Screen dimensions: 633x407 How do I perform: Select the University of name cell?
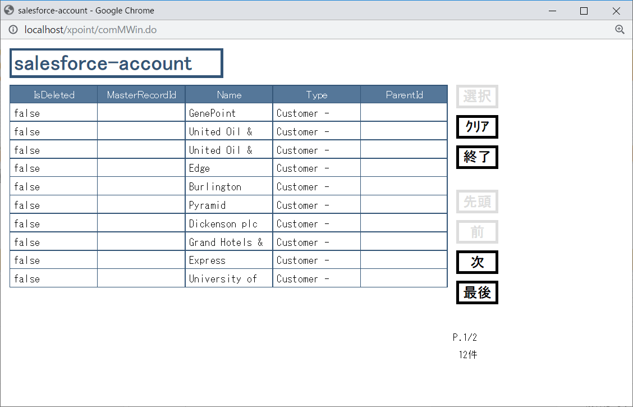[x=229, y=278]
